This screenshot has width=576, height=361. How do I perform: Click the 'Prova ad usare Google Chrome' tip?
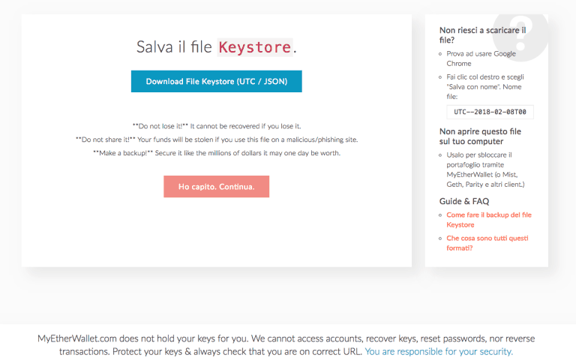[x=481, y=59]
